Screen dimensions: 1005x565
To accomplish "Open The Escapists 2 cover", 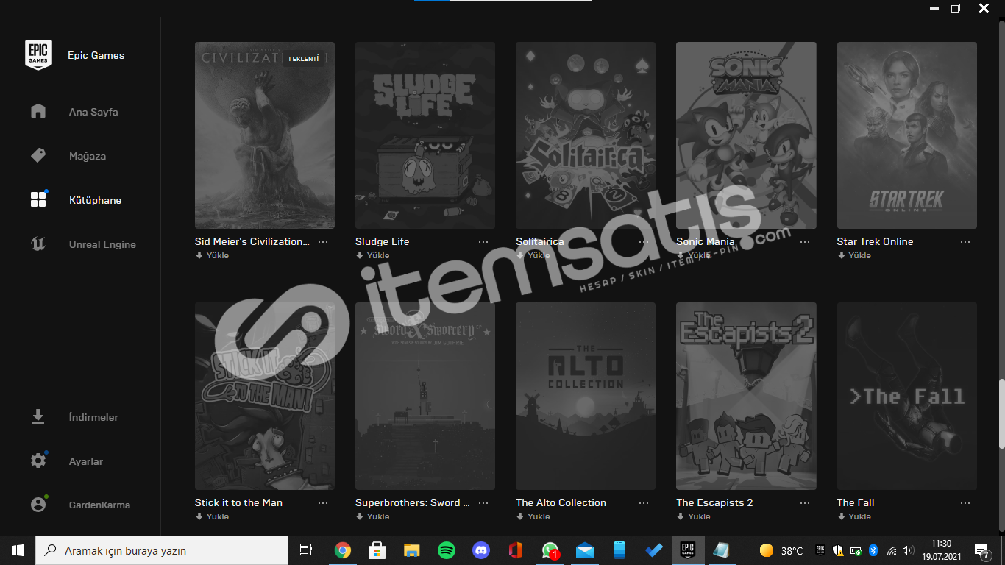I will [746, 396].
